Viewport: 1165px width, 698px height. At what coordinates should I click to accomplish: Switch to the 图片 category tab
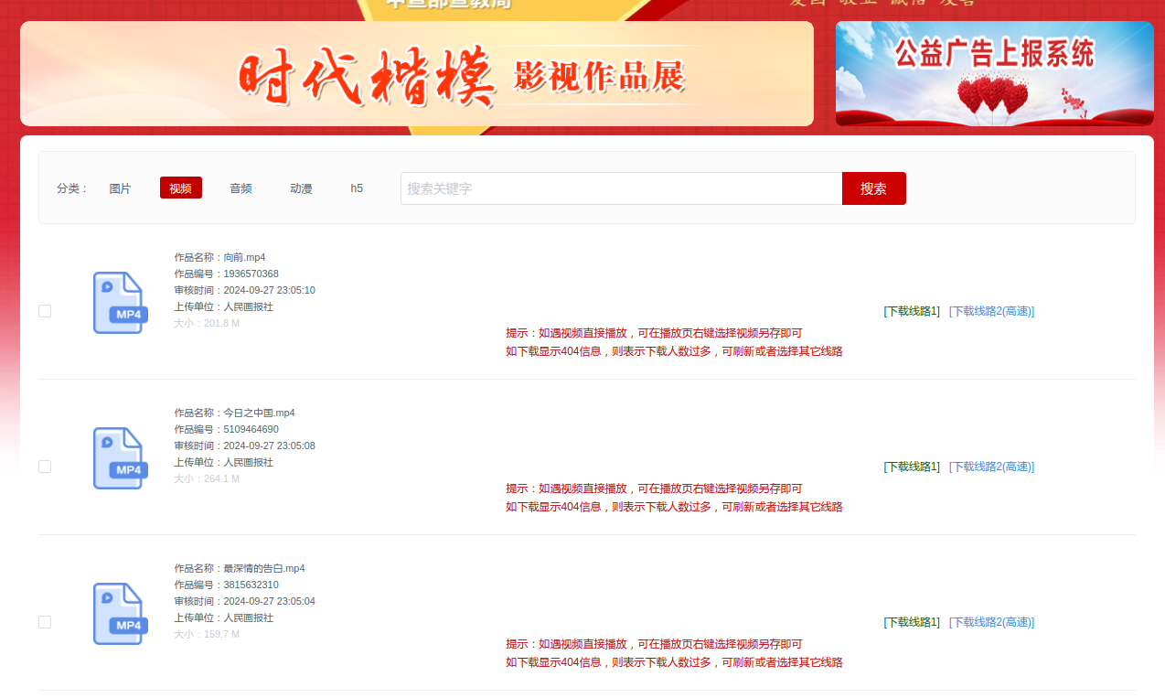click(x=120, y=188)
